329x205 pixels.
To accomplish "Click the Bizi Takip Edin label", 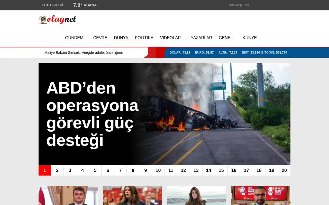I will coord(239,5).
